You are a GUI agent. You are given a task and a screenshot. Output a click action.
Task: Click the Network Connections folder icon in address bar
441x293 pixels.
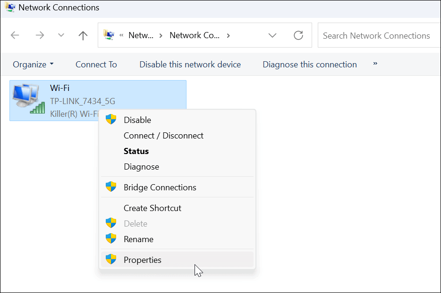(110, 35)
